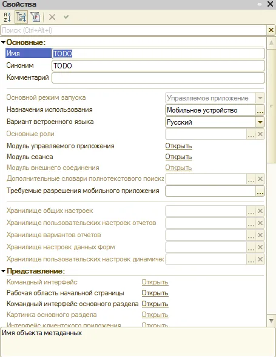
Task: Click the confirm edit checkmark icon
Action: (66, 17)
